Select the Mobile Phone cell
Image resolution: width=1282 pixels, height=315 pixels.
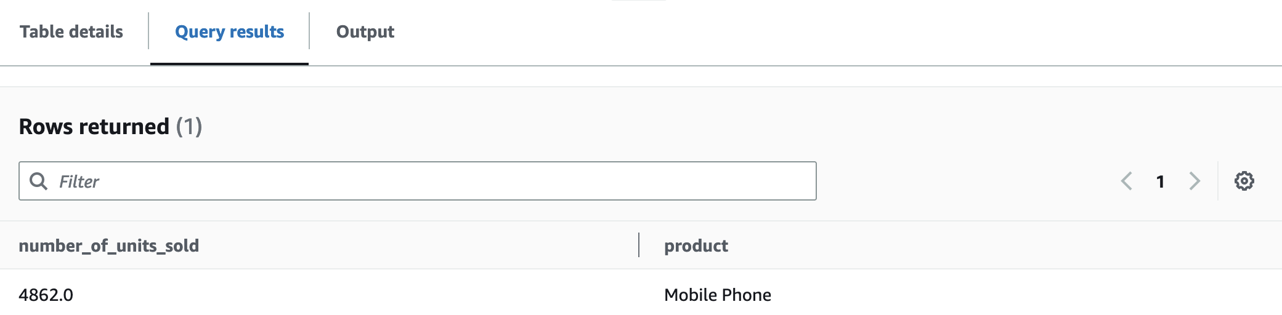pyautogui.click(x=718, y=295)
